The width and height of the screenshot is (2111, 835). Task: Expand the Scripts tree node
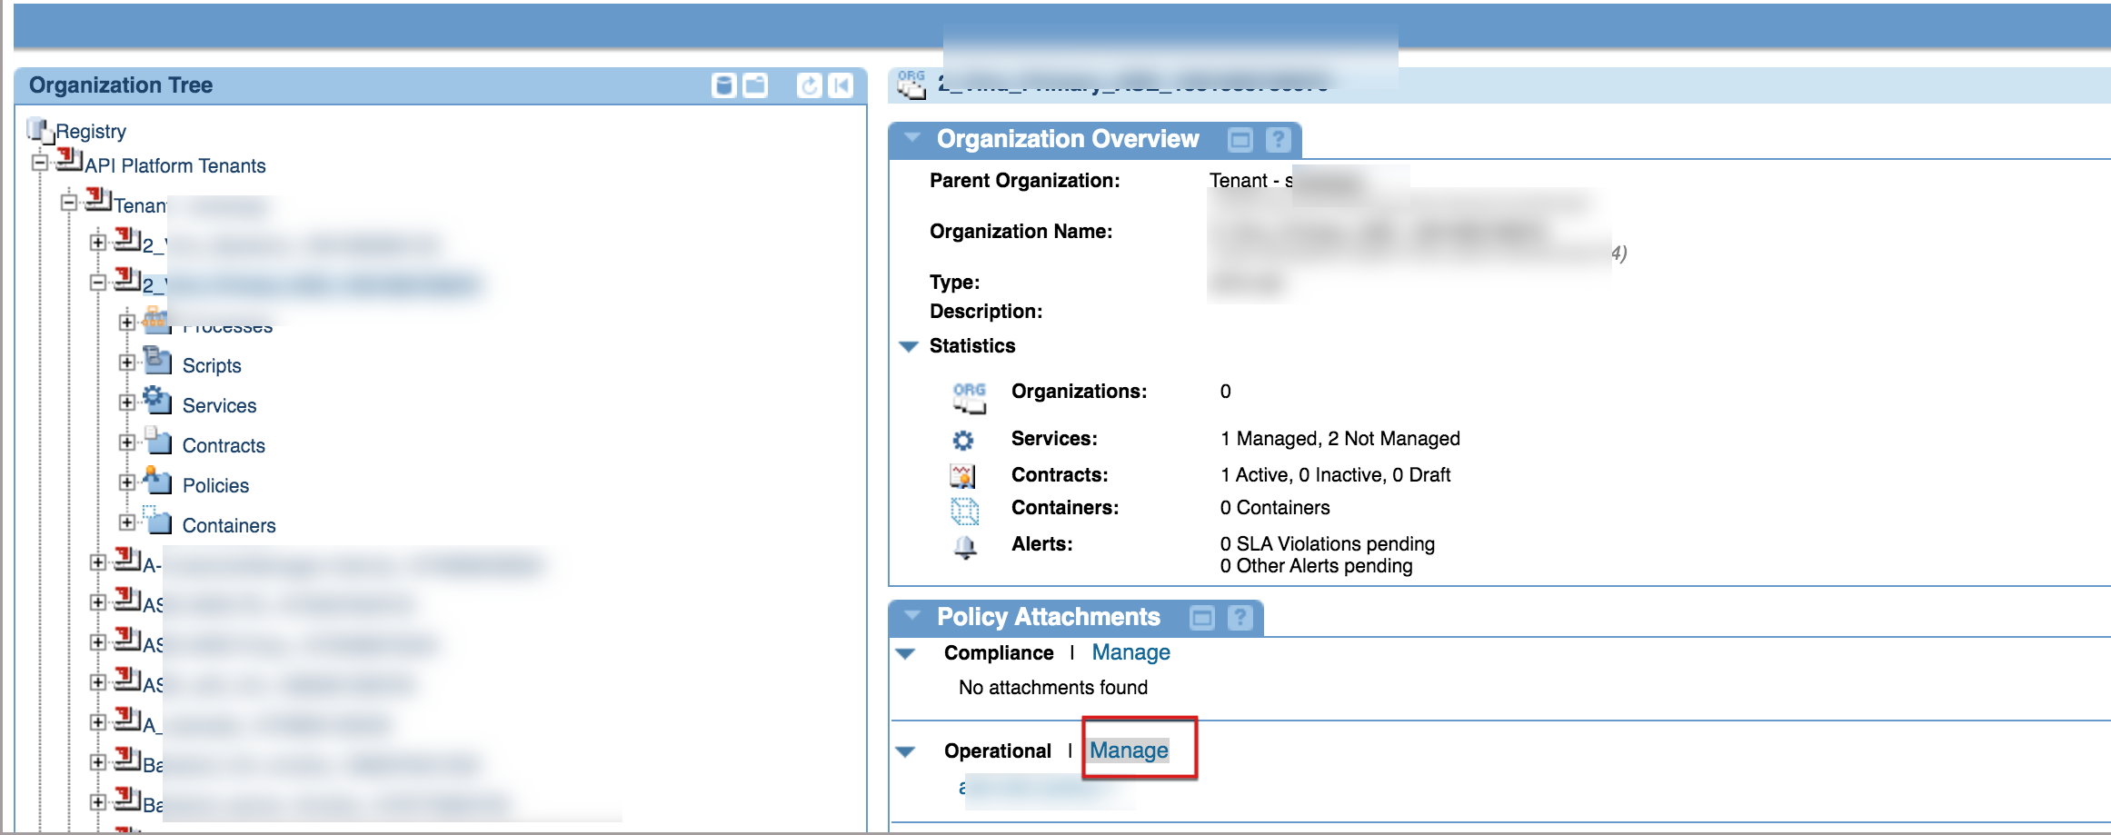(127, 363)
